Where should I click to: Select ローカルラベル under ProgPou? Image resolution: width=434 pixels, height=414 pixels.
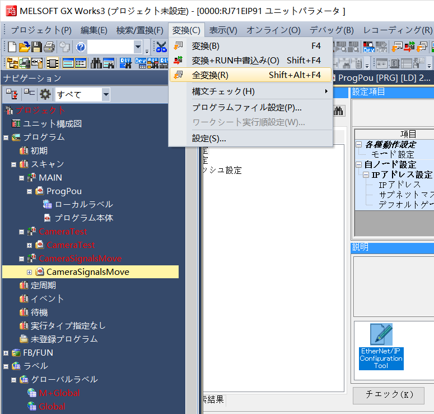pyautogui.click(x=83, y=204)
